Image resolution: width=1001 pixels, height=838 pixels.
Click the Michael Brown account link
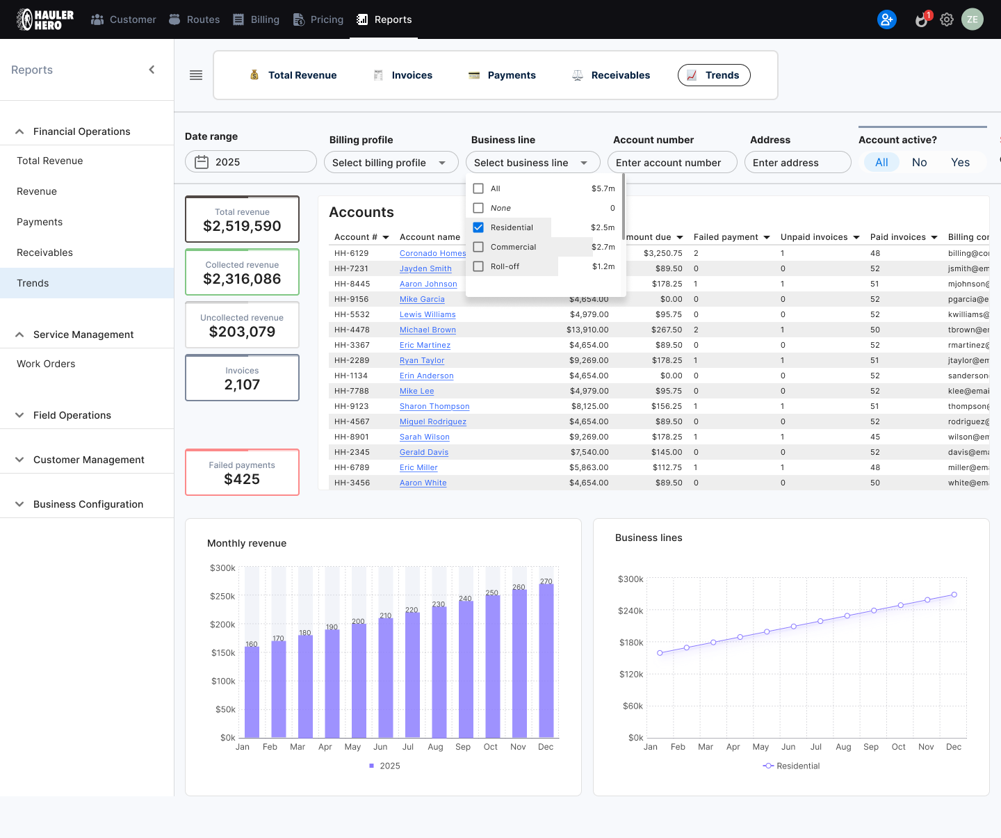(428, 330)
